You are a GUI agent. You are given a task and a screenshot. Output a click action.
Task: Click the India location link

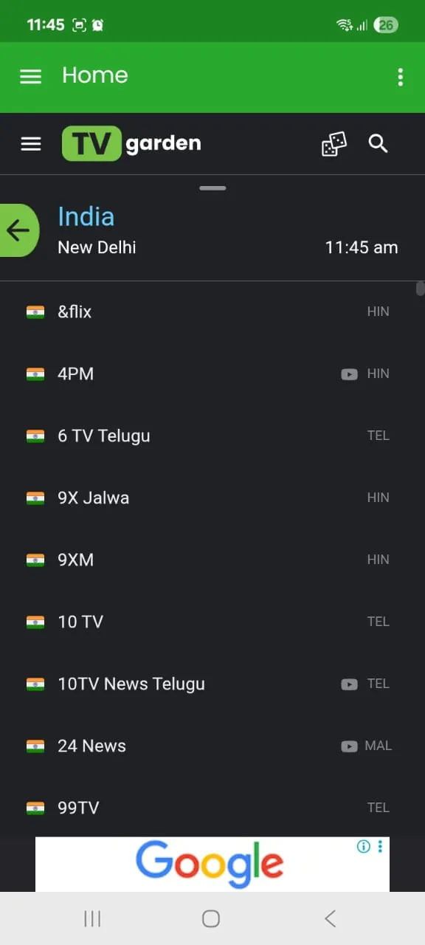86,216
